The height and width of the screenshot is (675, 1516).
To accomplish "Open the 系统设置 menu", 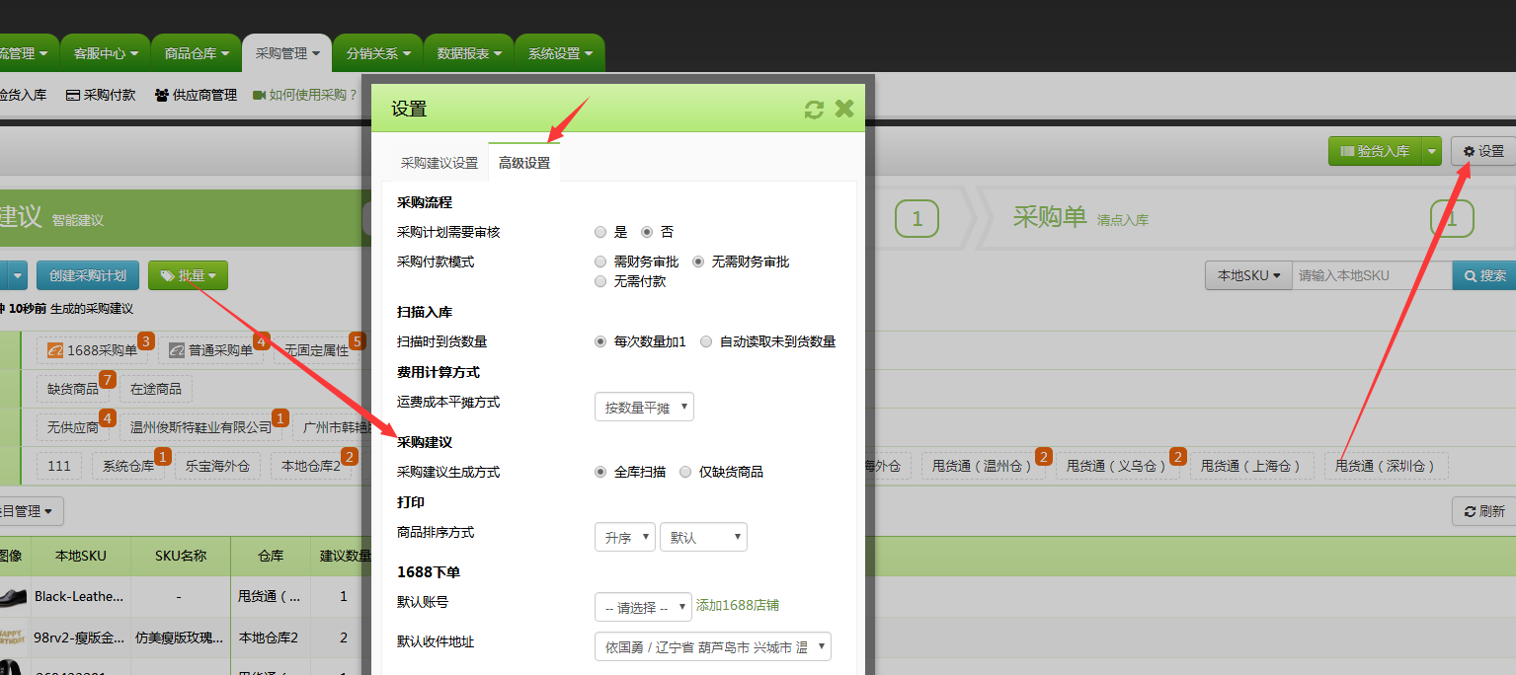I will tap(560, 53).
